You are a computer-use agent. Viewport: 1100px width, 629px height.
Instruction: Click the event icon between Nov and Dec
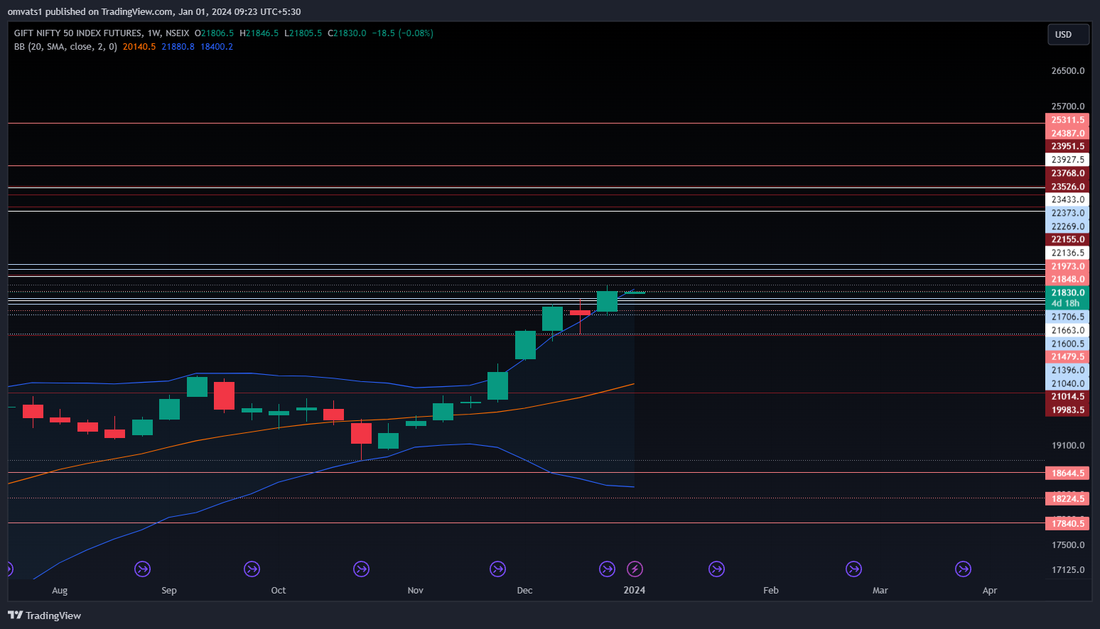(497, 569)
